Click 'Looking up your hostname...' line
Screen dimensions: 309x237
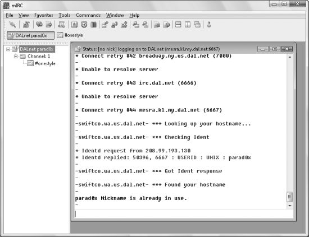(163, 124)
